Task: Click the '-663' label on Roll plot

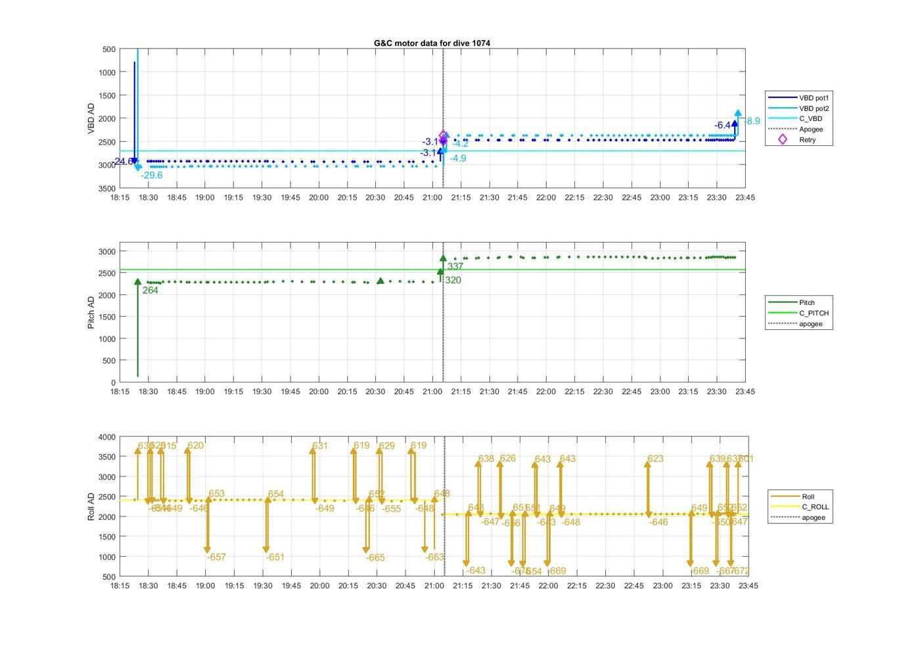Action: pos(434,557)
